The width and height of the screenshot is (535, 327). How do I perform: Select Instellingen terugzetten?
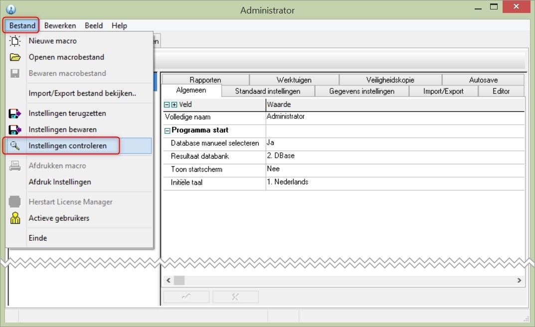67,113
